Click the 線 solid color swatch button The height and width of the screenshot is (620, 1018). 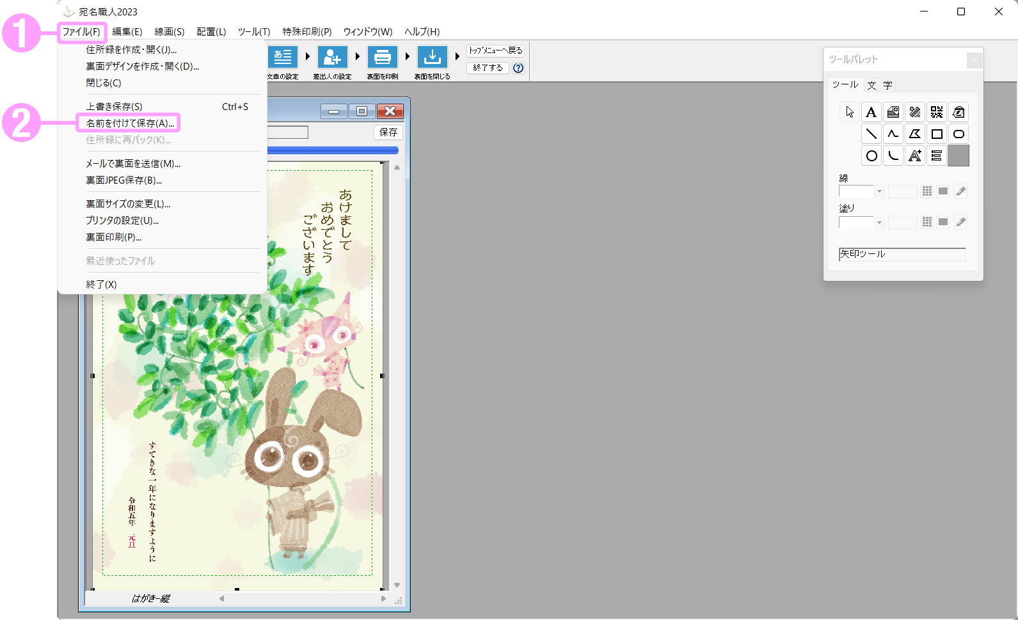(x=942, y=191)
